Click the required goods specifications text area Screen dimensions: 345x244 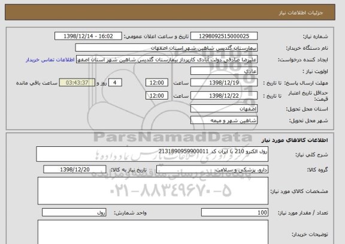point(153,191)
